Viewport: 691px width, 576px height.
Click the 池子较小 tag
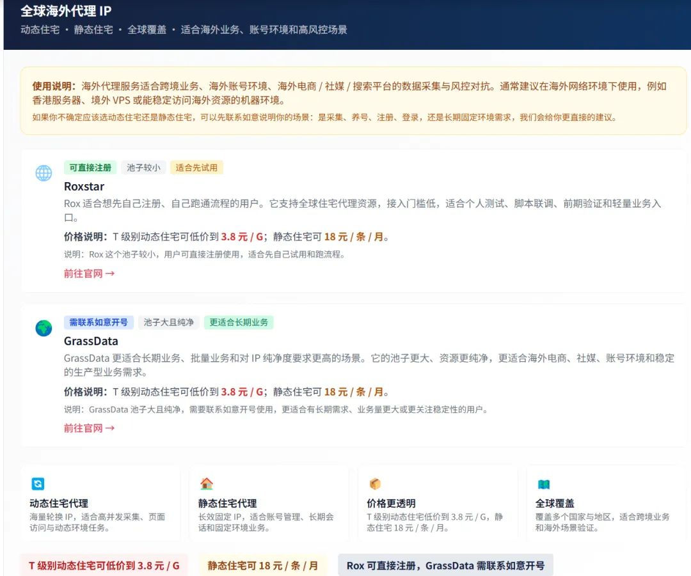pos(144,167)
